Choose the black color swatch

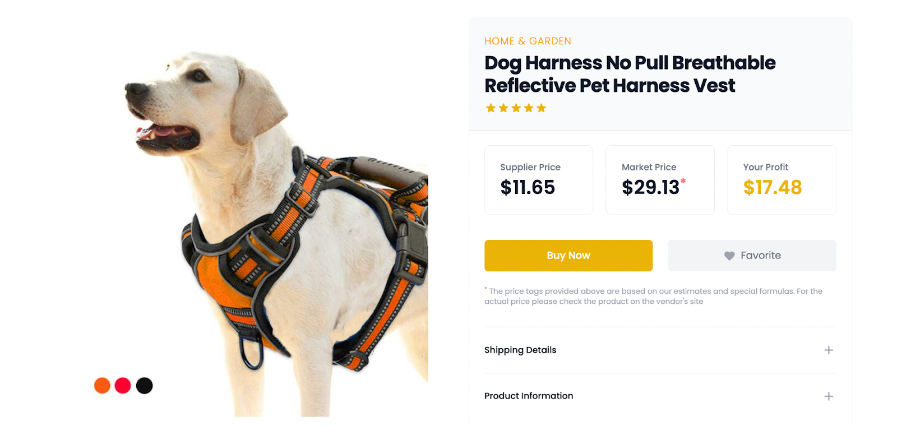click(x=144, y=386)
